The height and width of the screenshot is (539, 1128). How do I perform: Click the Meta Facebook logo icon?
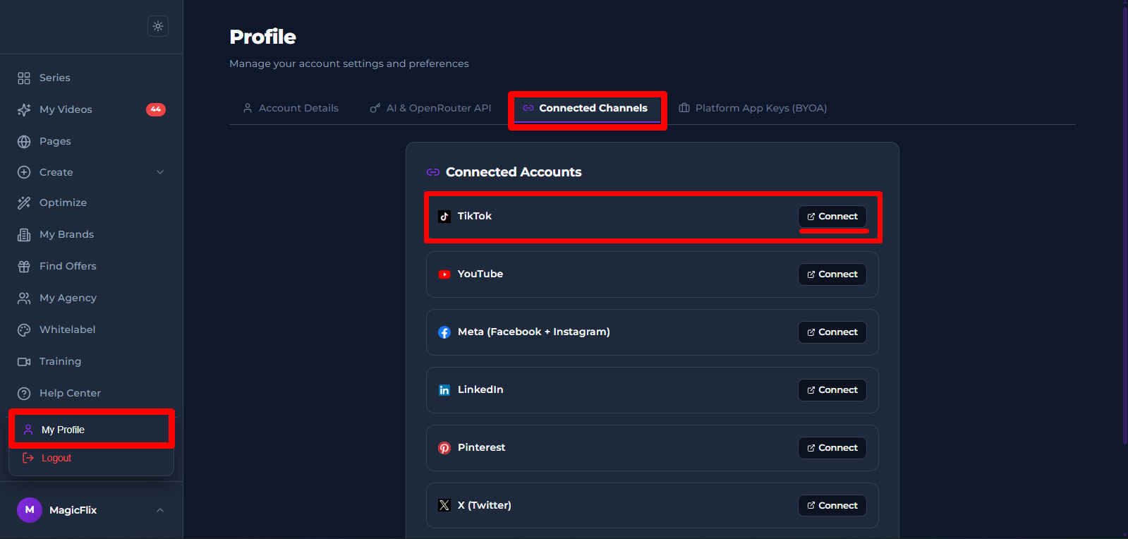(x=444, y=332)
